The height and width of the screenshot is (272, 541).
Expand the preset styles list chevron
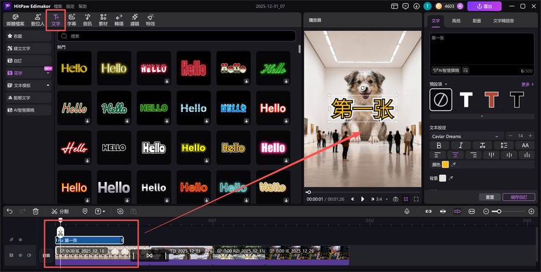[x=482, y=116]
